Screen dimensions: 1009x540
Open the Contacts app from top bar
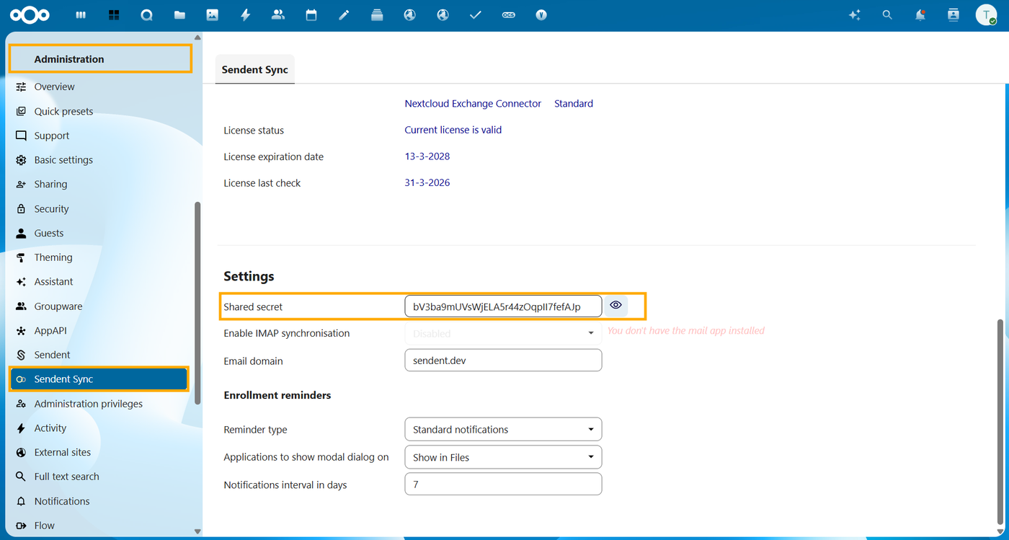tap(278, 15)
